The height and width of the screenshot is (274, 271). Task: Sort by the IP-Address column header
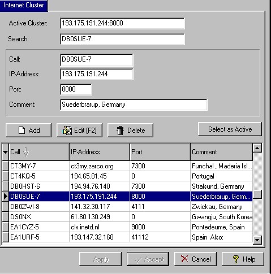[100, 152]
